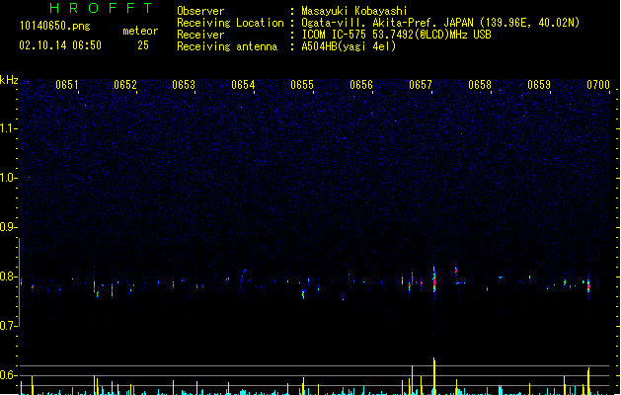The height and width of the screenshot is (395, 621).
Task: Click the meteor label
Action: click(140, 31)
